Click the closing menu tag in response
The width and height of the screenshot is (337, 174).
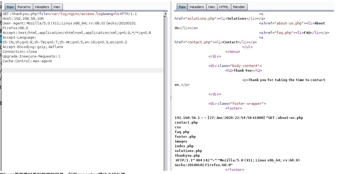tap(233, 52)
